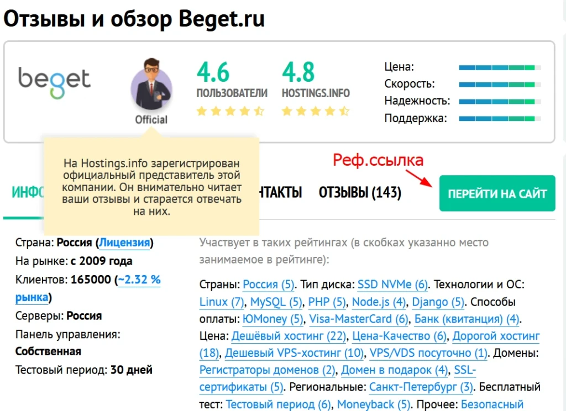Click the 4.6 users score
The image size is (566, 411).
pyautogui.click(x=213, y=72)
